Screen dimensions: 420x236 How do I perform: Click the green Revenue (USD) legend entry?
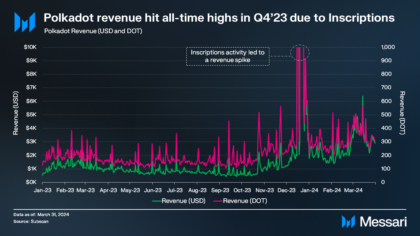coord(178,201)
